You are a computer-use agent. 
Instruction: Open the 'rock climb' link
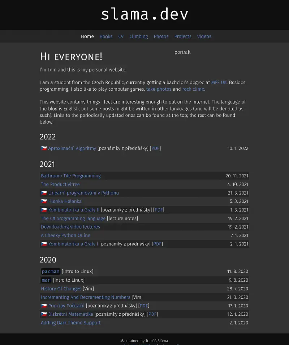193,89
